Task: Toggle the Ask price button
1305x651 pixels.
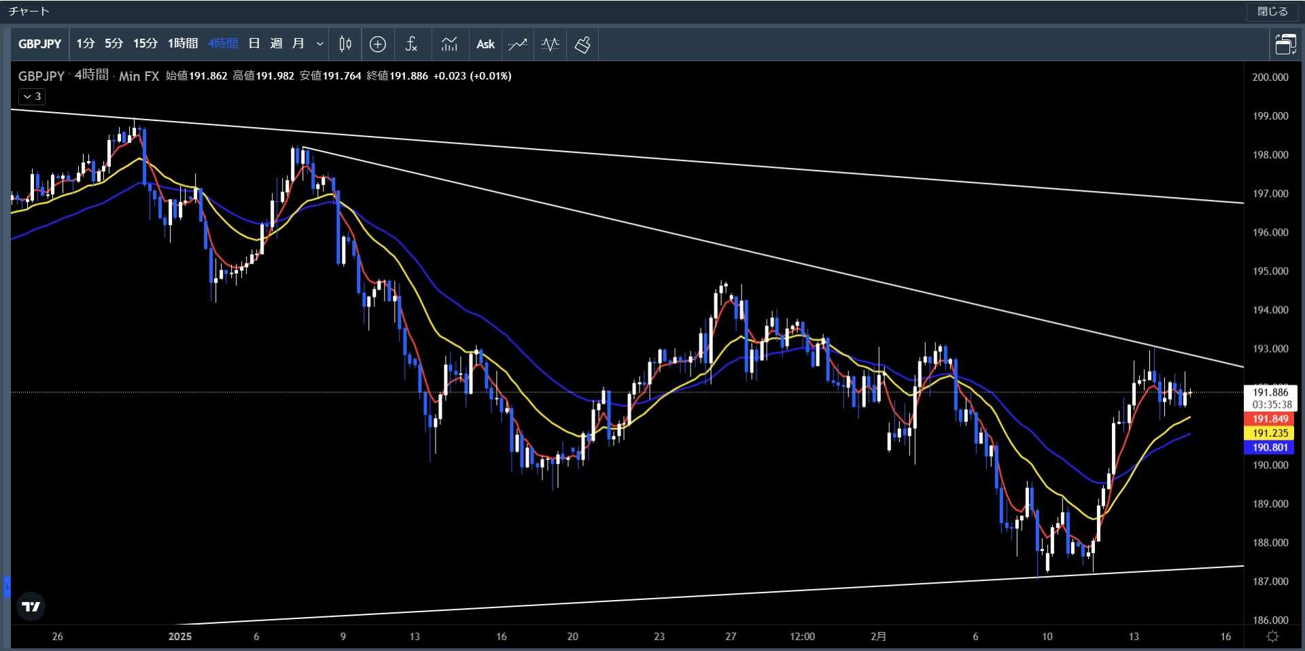Action: 485,44
